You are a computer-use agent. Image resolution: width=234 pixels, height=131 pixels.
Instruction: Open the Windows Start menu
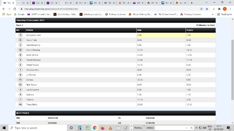click(4, 128)
